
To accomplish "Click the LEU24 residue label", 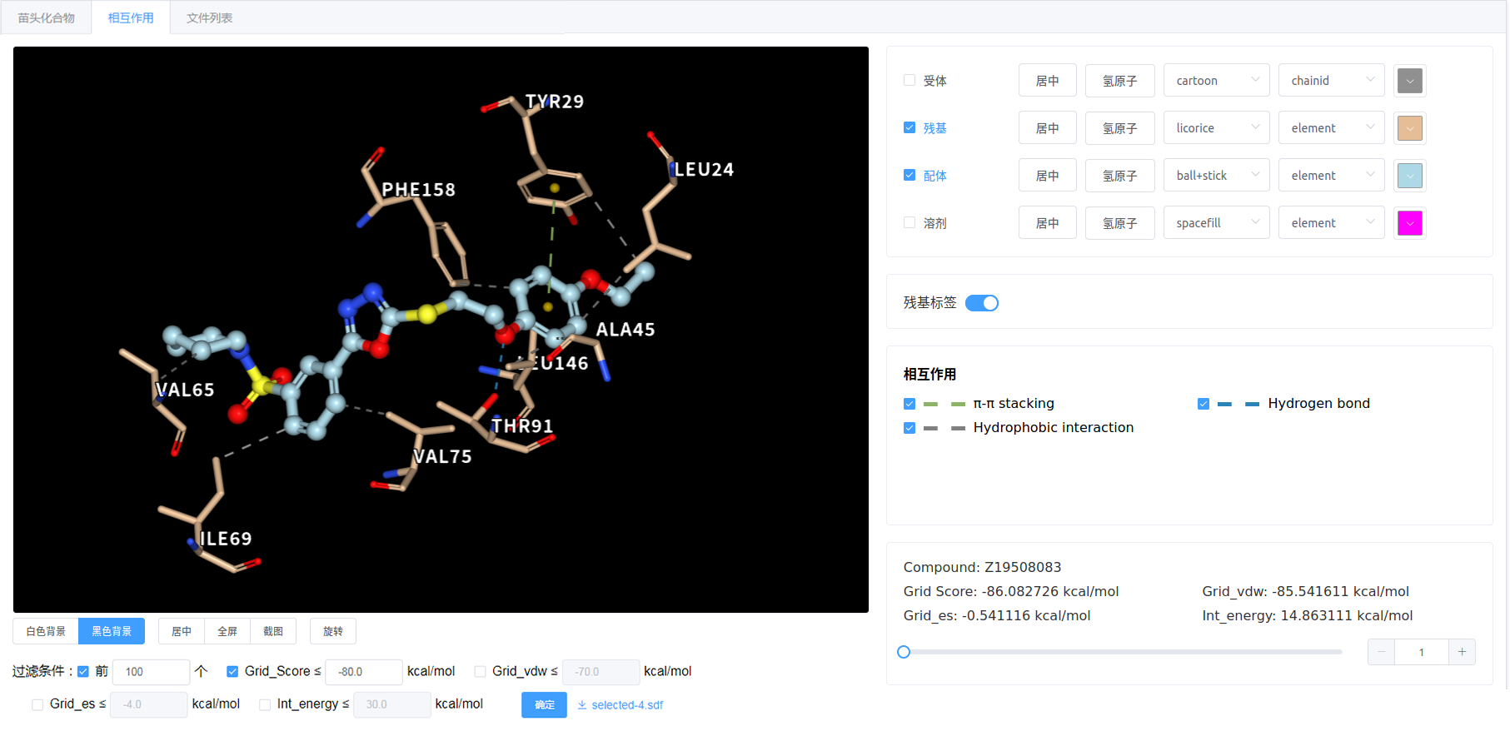I will [705, 170].
